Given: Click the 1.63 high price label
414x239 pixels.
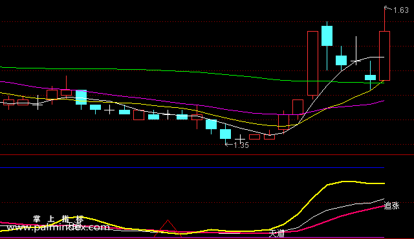Looking at the screenshot, I should 401,10.
